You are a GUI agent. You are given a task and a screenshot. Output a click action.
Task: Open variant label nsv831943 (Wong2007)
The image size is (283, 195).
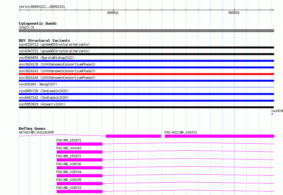(x=38, y=84)
